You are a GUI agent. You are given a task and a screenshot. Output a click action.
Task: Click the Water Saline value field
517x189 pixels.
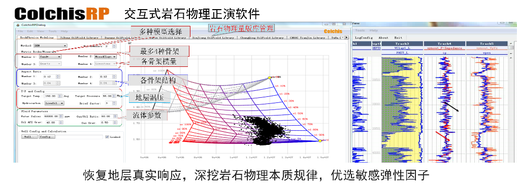[x=51, y=116]
